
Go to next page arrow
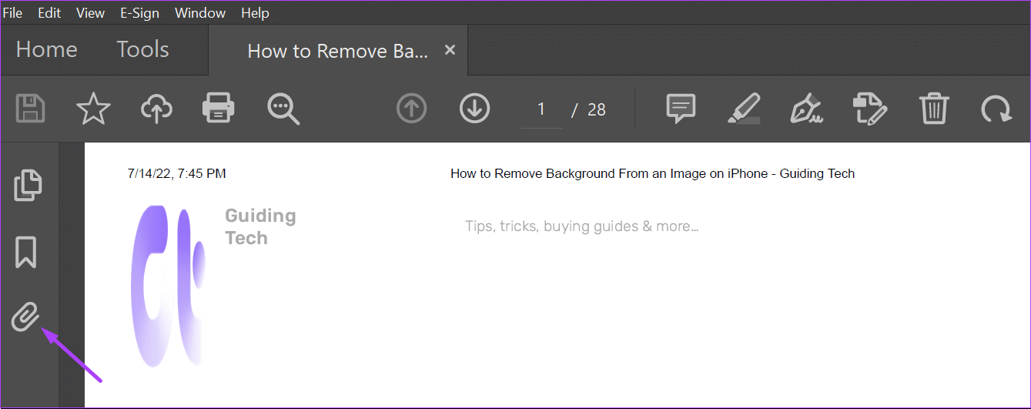475,109
